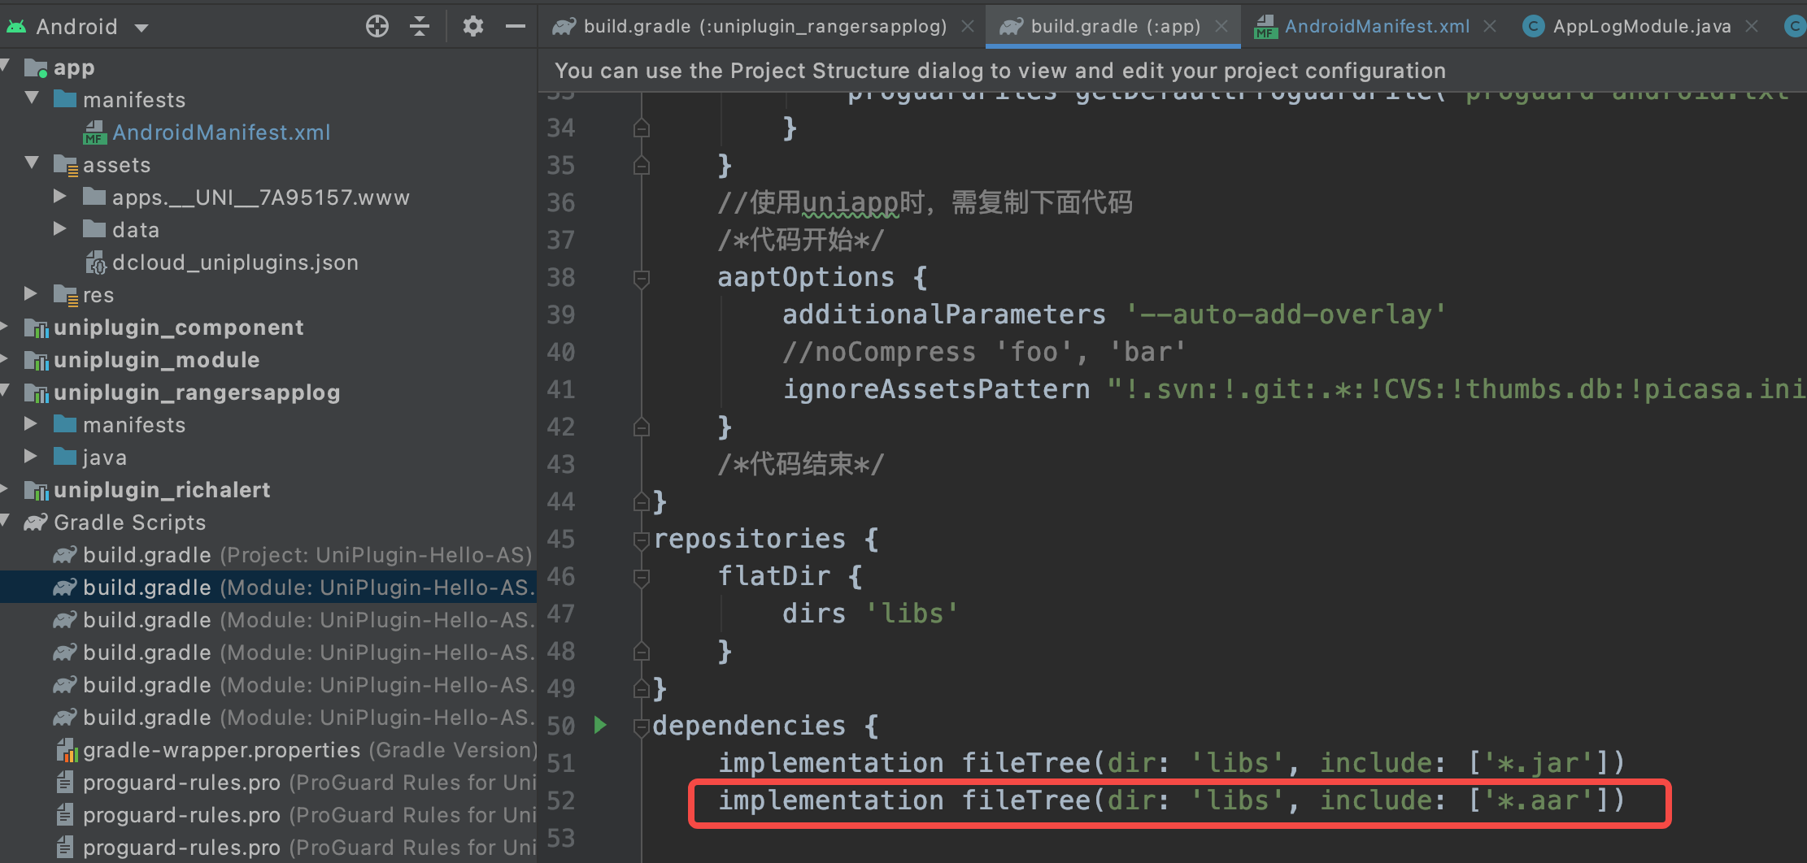Fold the repositories block at line 45
The height and width of the screenshot is (863, 1807).
[642, 540]
